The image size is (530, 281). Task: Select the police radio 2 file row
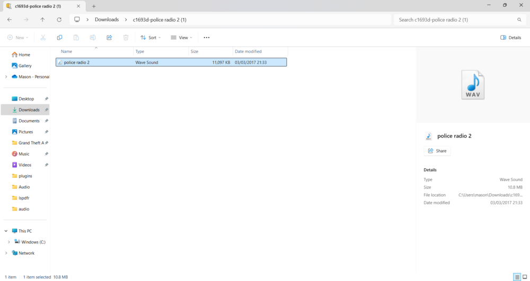tap(171, 62)
